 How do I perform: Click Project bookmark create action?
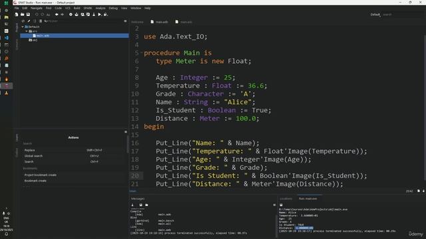pyautogui.click(x=41, y=175)
